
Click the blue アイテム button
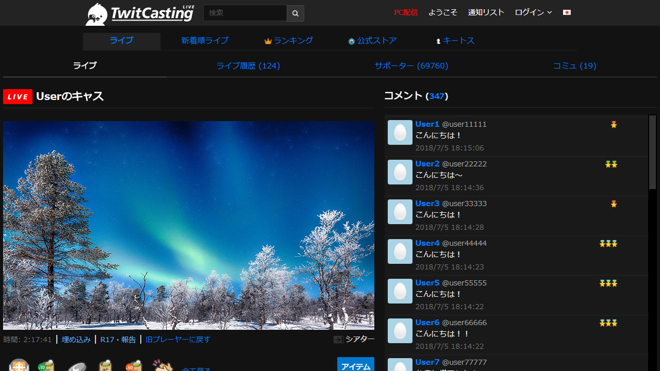[356, 365]
